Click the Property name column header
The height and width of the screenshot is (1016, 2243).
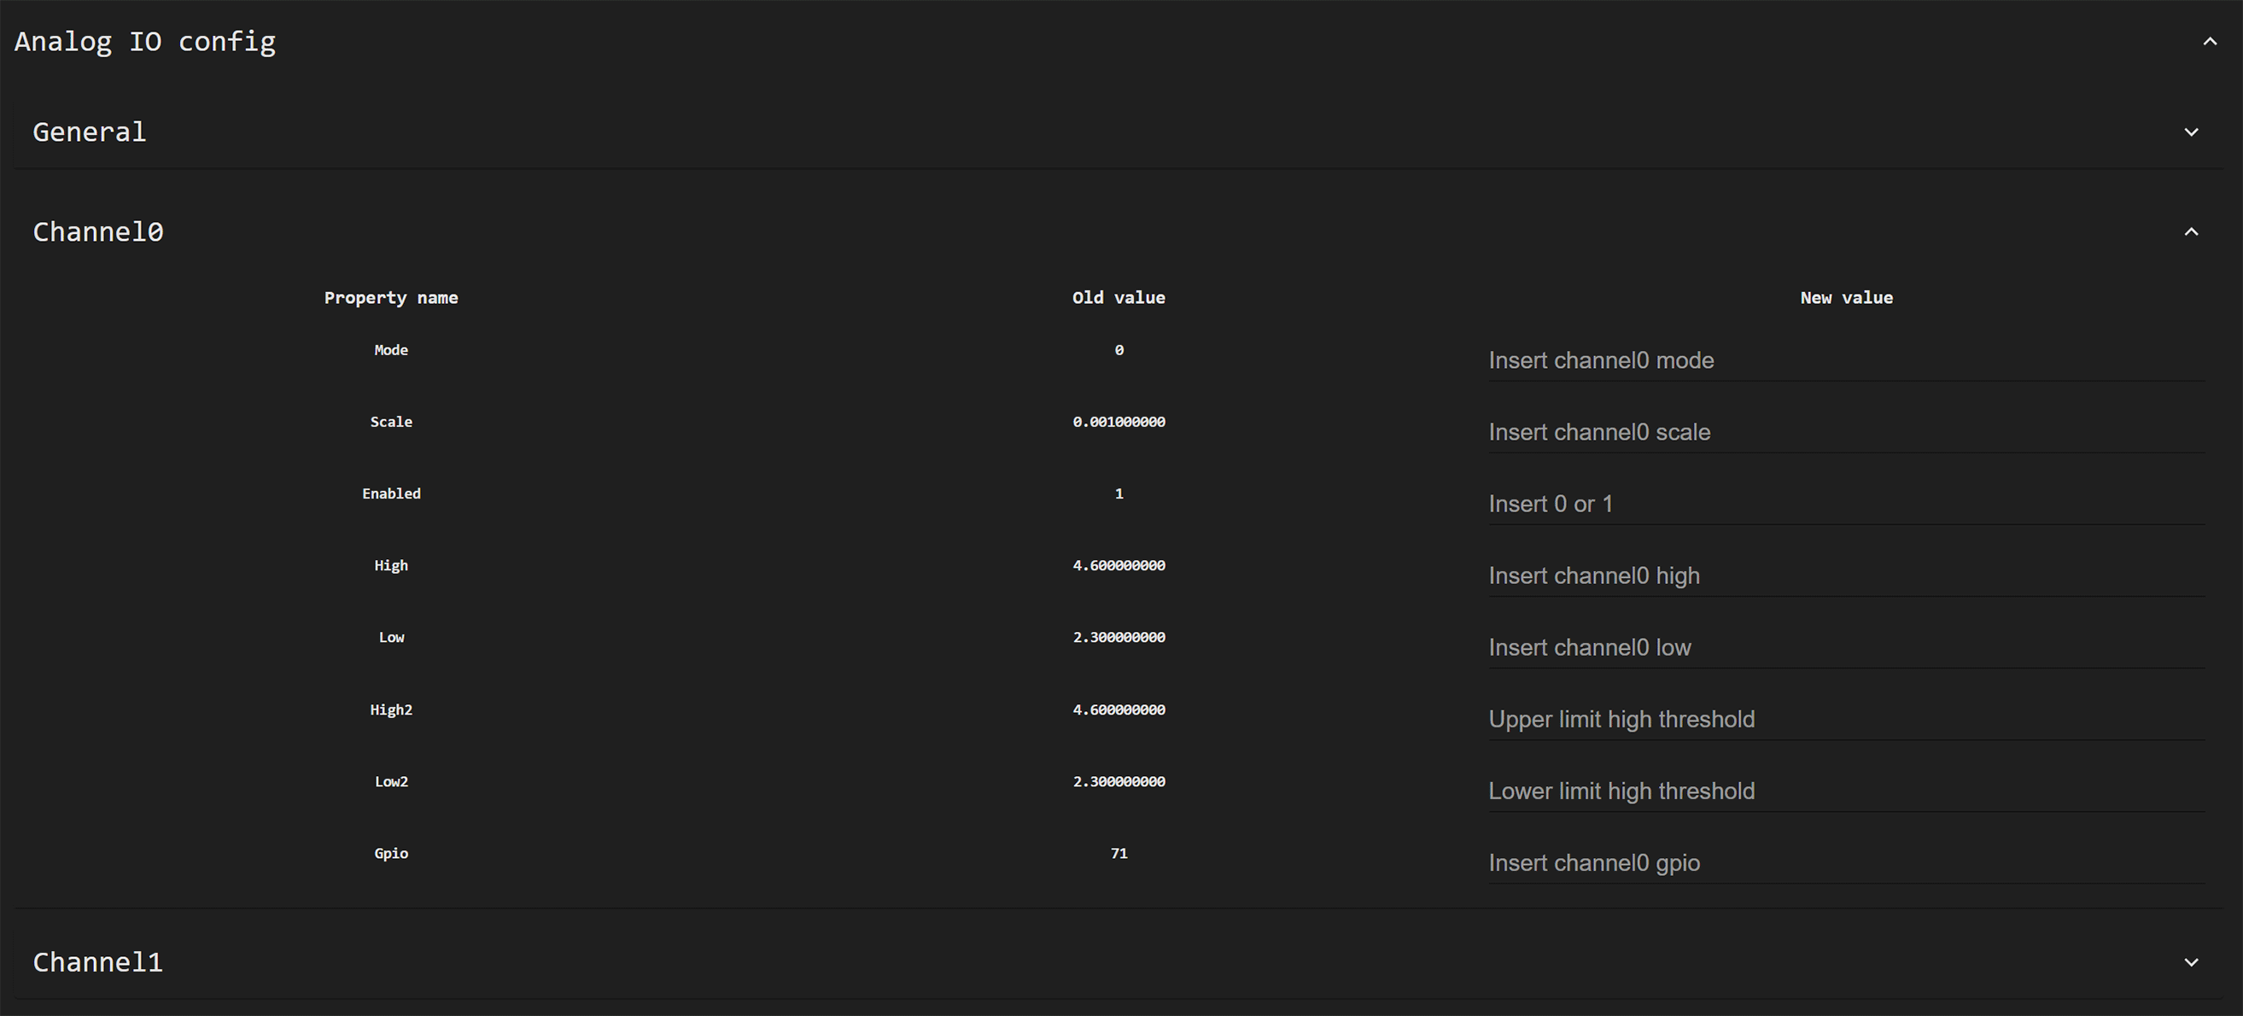click(391, 298)
